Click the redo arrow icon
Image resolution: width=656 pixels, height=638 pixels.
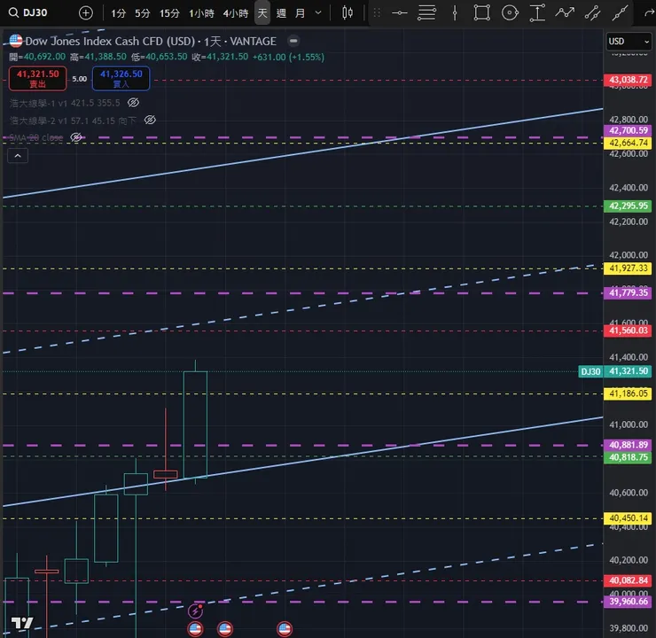649,13
